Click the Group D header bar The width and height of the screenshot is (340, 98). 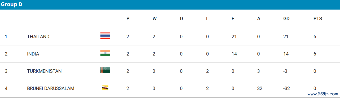tap(170, 5)
